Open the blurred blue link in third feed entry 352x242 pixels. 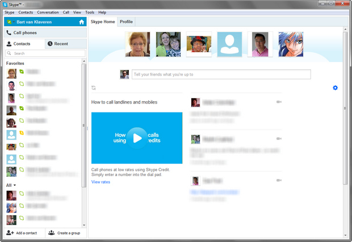click(x=215, y=192)
